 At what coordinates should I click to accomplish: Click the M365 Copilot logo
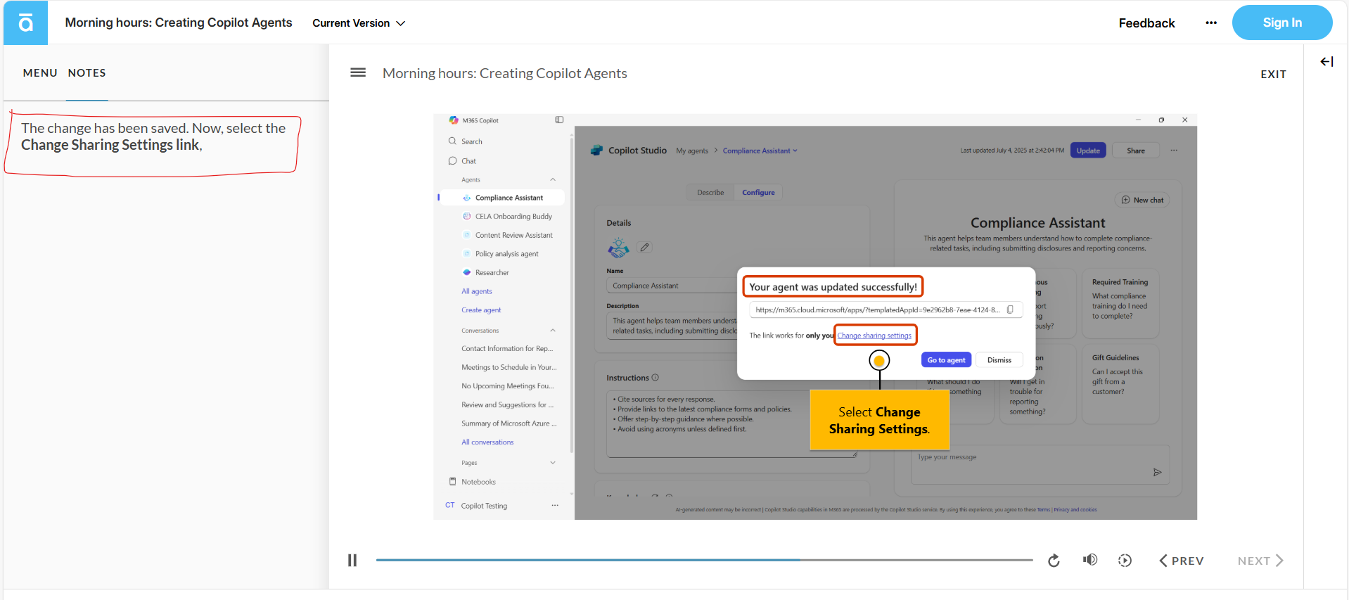pos(454,120)
